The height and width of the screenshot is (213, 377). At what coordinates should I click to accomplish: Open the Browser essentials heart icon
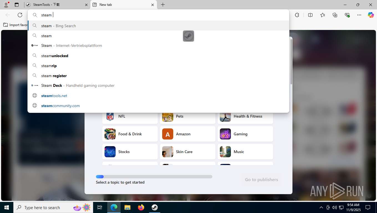[347, 15]
